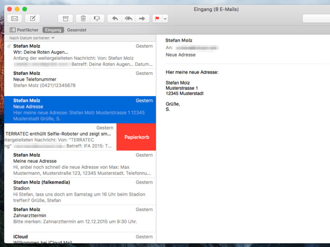Mark the message as junk with the thumbs-down icon
Image resolution: width=330 pixels, height=247 pixels.
[x=97, y=18]
